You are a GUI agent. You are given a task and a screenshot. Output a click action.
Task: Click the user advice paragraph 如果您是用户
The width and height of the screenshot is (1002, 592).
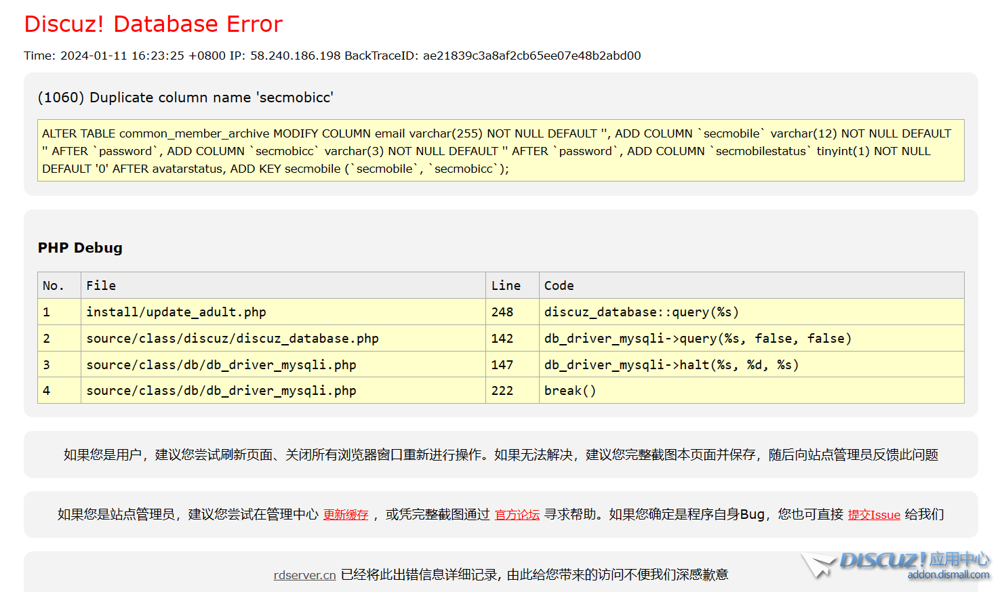[501, 455]
